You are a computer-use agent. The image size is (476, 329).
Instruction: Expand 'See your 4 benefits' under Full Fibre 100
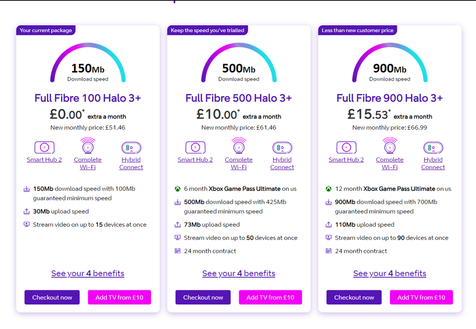(x=88, y=273)
